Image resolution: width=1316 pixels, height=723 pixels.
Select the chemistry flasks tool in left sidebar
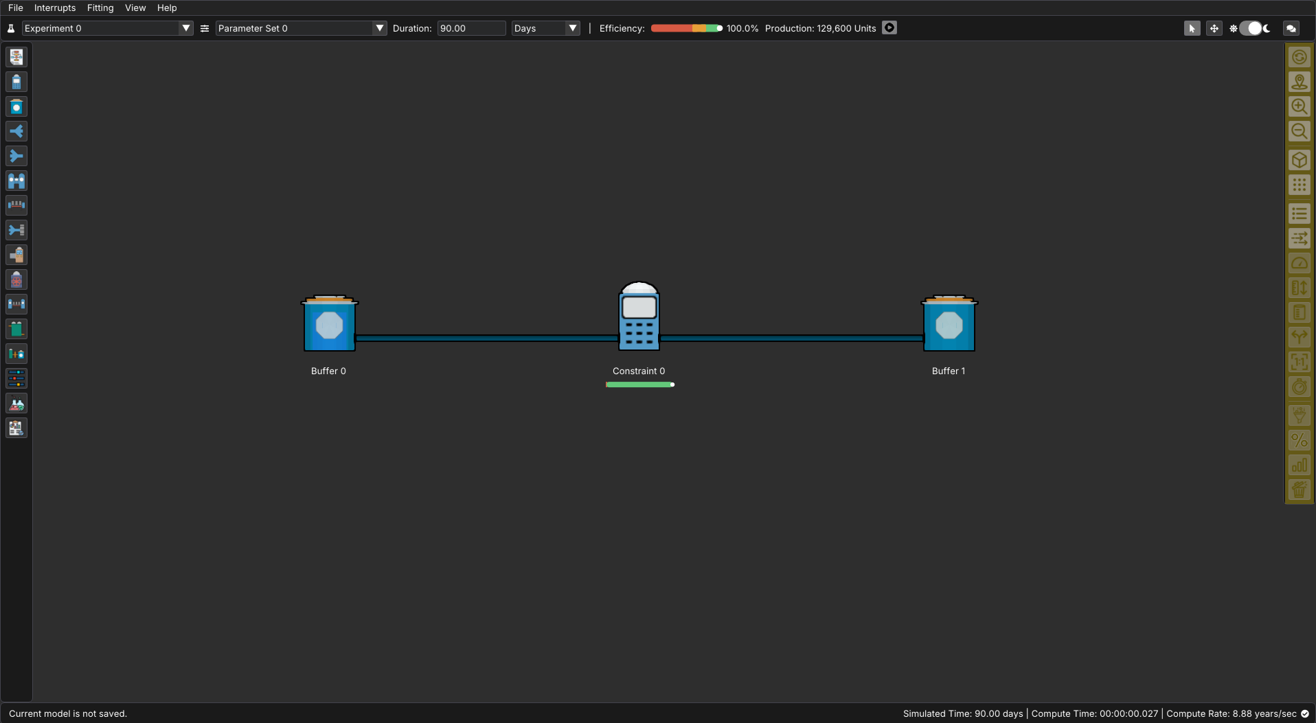tap(16, 404)
